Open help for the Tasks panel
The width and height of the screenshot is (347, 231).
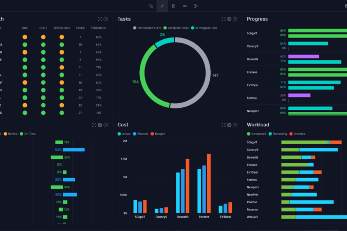point(235,19)
